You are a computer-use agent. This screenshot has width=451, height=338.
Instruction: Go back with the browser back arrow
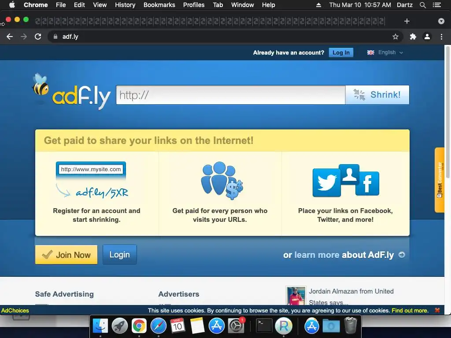(10, 37)
